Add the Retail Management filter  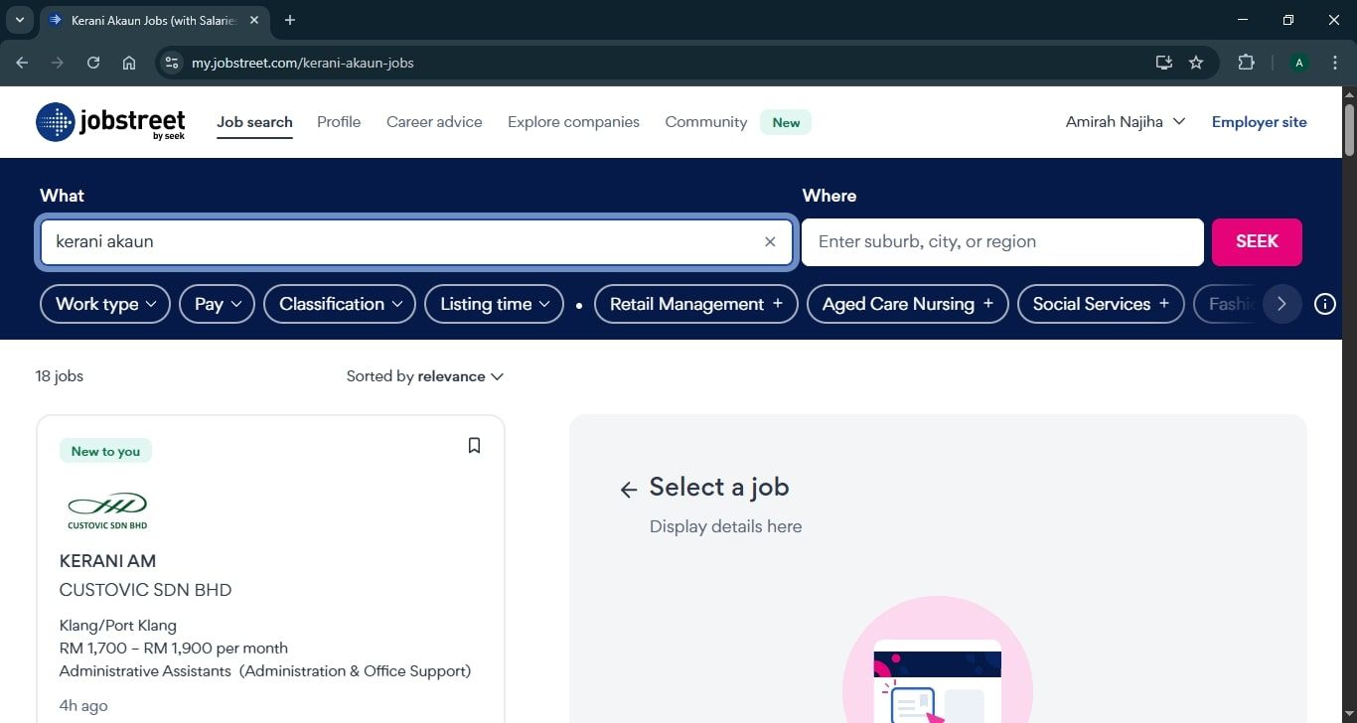695,304
